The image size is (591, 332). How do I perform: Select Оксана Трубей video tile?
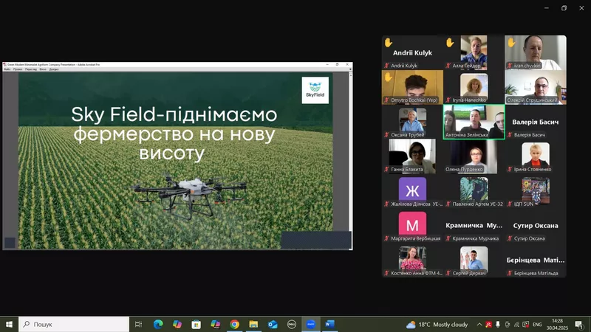point(412,122)
